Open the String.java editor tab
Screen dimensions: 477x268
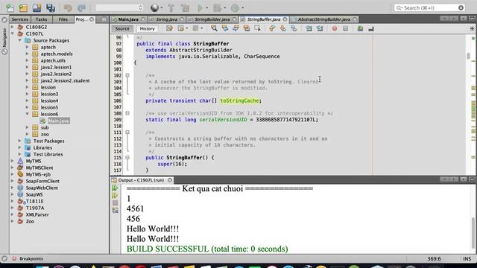click(x=166, y=19)
